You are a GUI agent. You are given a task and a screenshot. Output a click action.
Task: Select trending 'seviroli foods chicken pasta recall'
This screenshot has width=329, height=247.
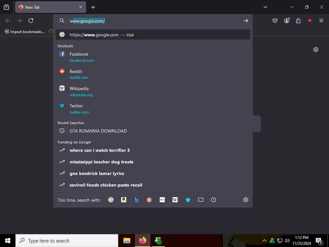click(x=153, y=185)
